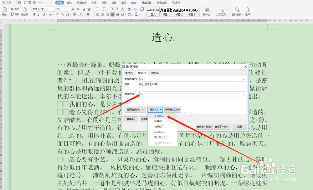
Task: Click the 查找下一处(F) button
Action: point(222,127)
